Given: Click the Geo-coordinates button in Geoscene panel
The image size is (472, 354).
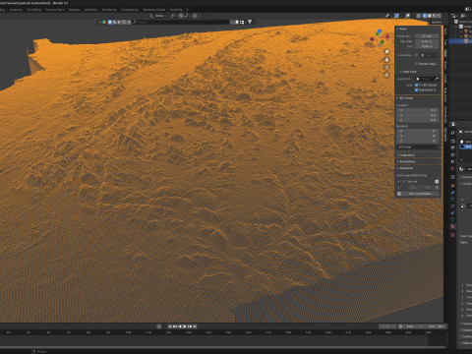Looking at the screenshot, I should (x=420, y=194).
